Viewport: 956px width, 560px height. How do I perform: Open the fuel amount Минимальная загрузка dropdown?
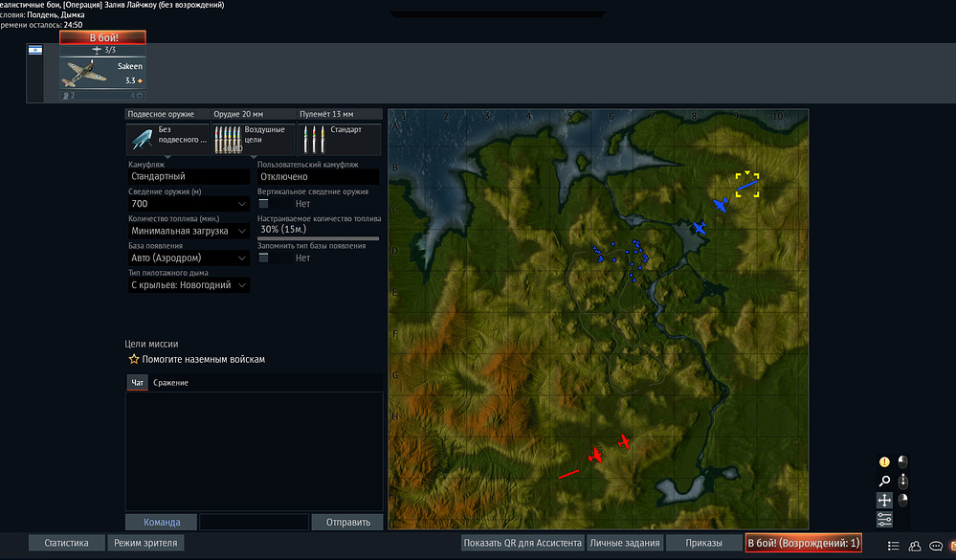pos(189,231)
